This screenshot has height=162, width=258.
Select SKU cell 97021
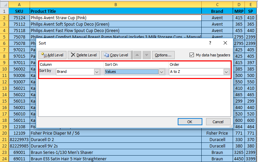19,50
